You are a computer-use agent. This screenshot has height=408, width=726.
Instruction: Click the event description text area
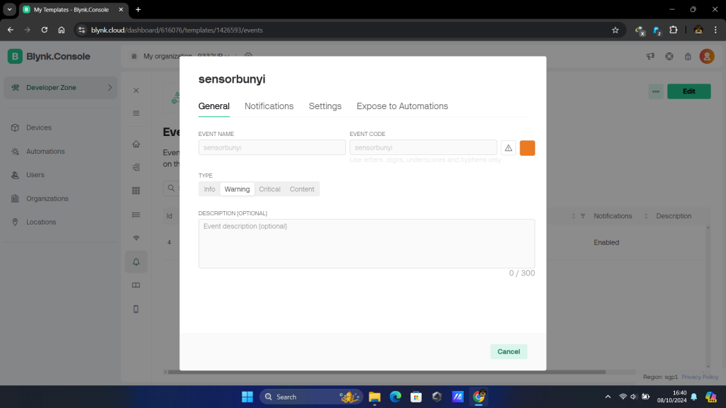click(367, 243)
